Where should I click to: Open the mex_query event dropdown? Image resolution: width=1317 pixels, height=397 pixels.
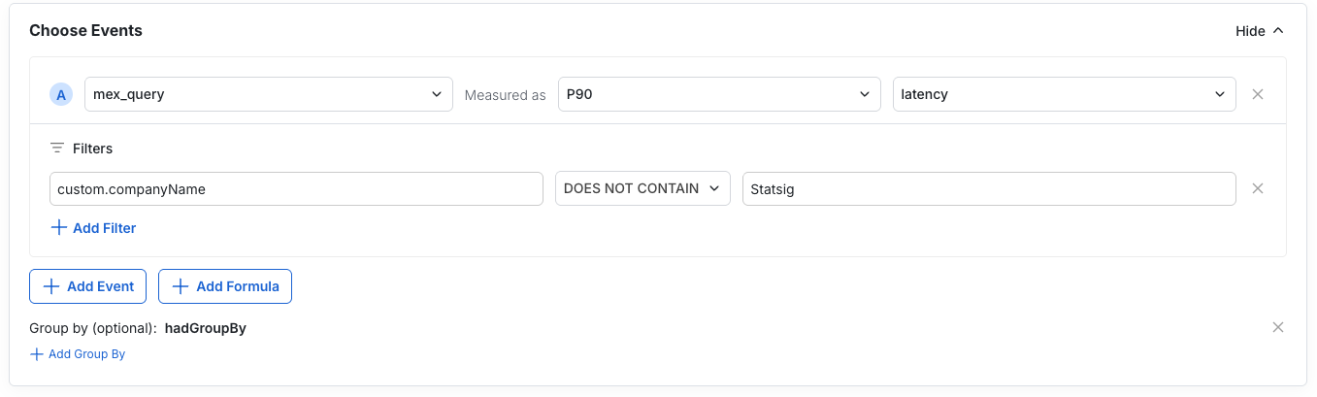click(268, 94)
